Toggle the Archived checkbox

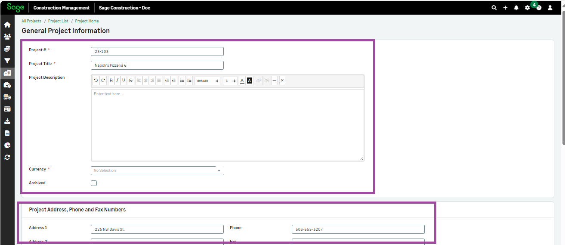click(x=94, y=183)
